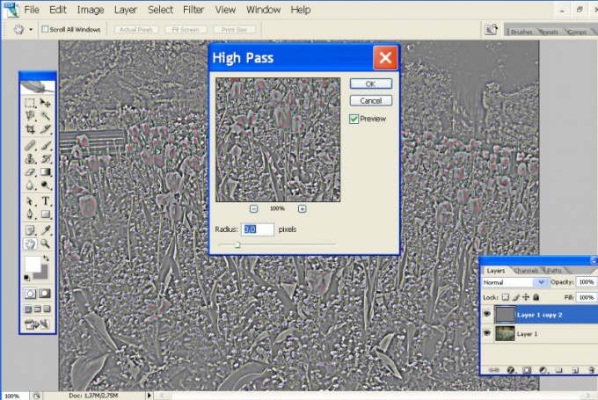This screenshot has width=598, height=400.
Task: Select the Eraser tool
Action: tap(30, 172)
